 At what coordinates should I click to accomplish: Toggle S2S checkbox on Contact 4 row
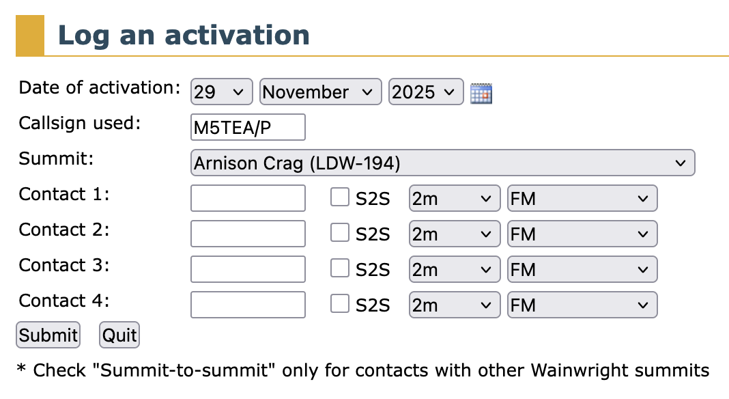(x=339, y=304)
